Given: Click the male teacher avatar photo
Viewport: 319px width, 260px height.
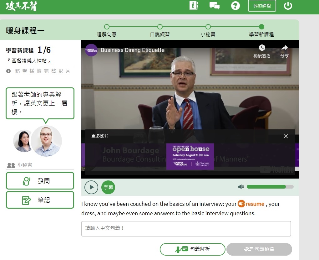Looking at the screenshot, I should [x=47, y=141].
